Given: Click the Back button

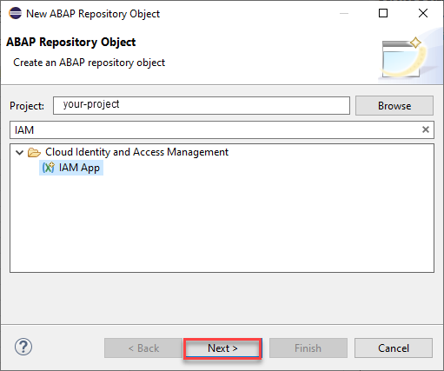Looking at the screenshot, I should (x=143, y=348).
